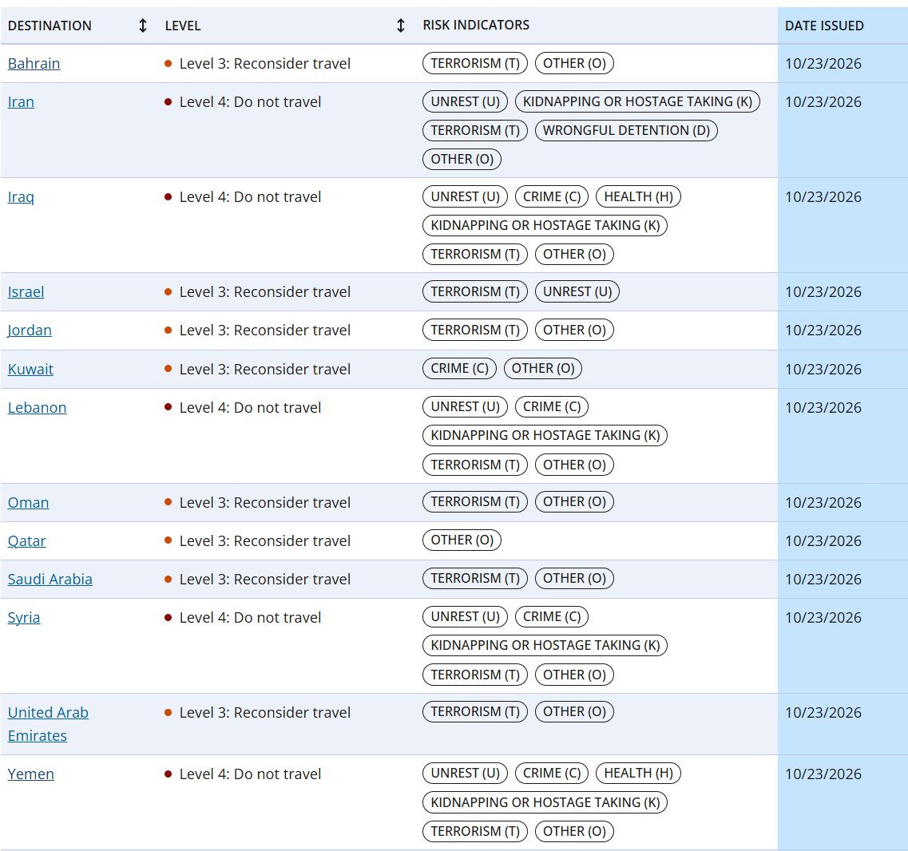Click Health (H) indicator in Iraq row
The width and height of the screenshot is (908, 851).
coord(639,196)
